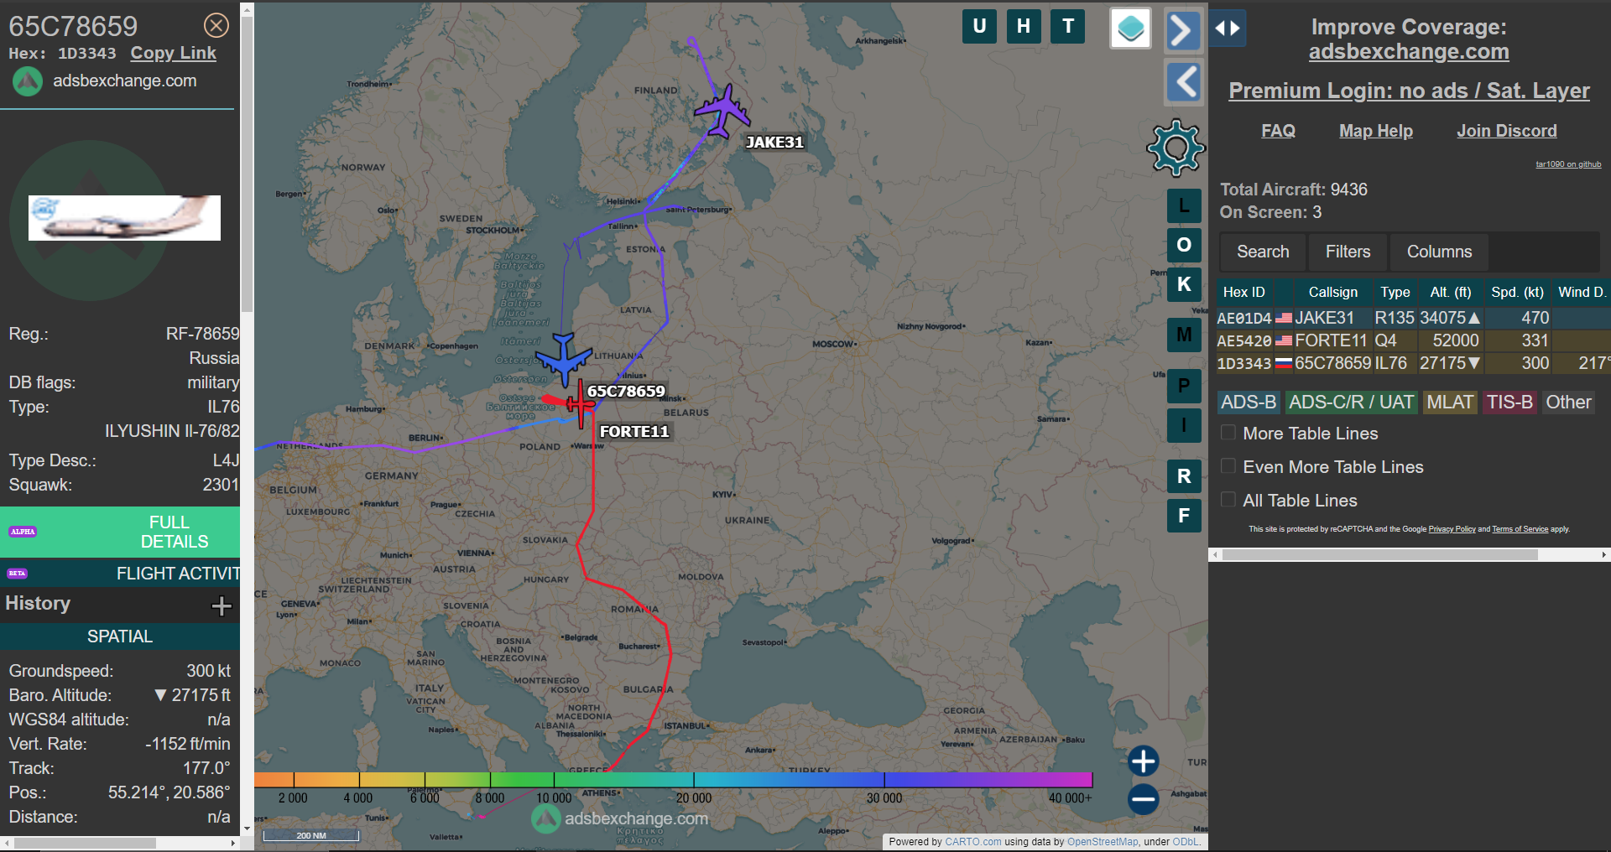Click the K map toggle button
1611x852 pixels.
pos(1184,284)
